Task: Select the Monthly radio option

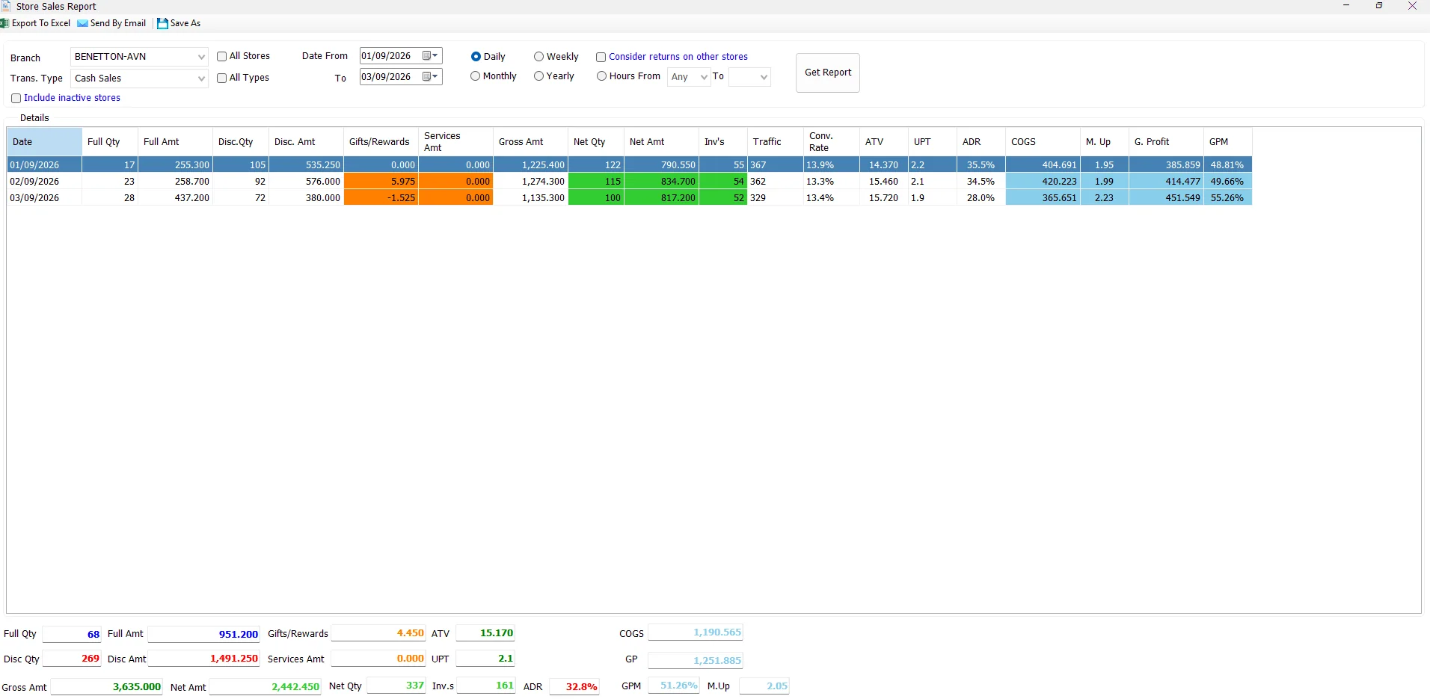Action: (475, 76)
